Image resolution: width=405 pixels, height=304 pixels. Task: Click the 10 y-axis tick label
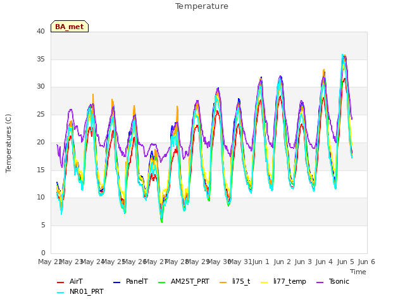pyautogui.click(x=40, y=198)
